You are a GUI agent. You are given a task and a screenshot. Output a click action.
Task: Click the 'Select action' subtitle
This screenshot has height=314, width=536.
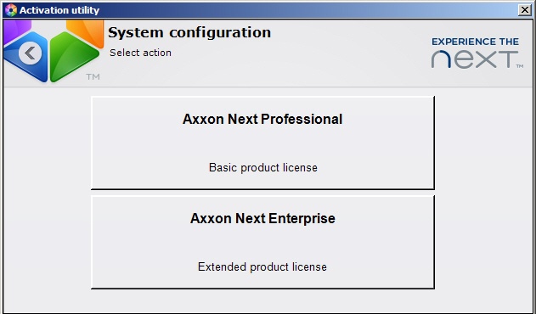click(140, 53)
